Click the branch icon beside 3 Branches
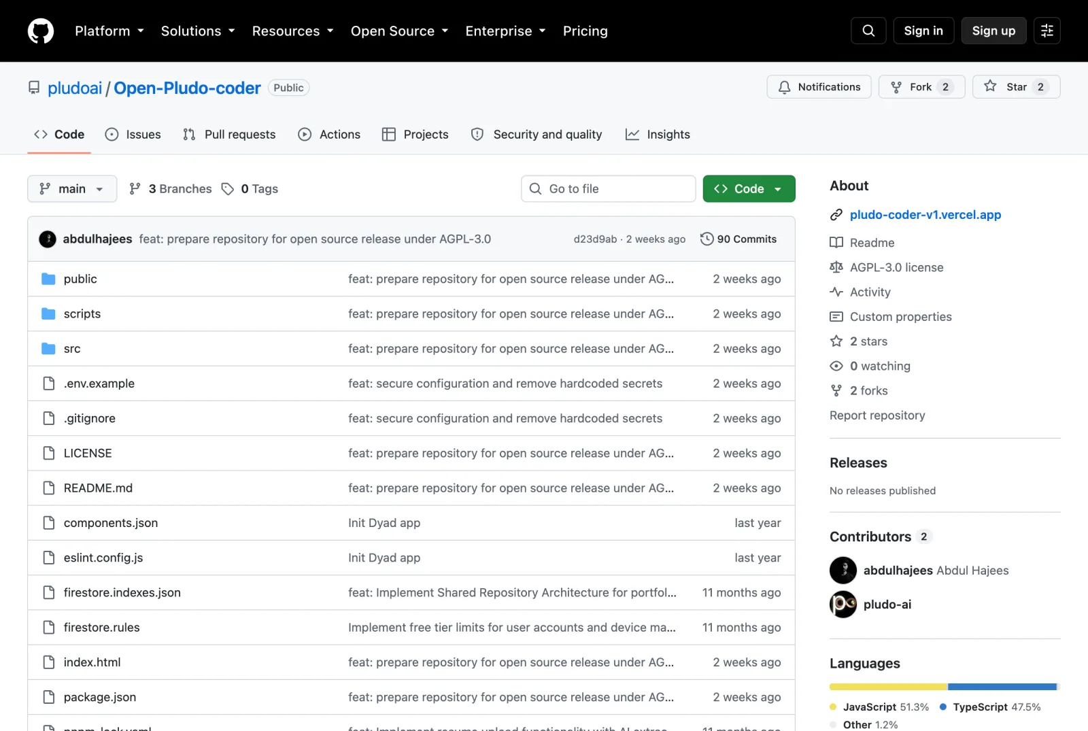This screenshot has width=1088, height=731. (x=135, y=189)
